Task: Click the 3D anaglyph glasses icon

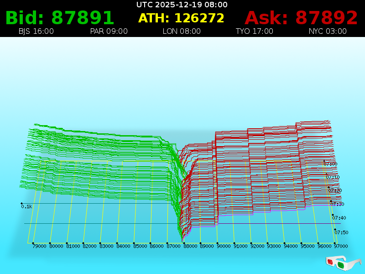Action: pos(343,263)
